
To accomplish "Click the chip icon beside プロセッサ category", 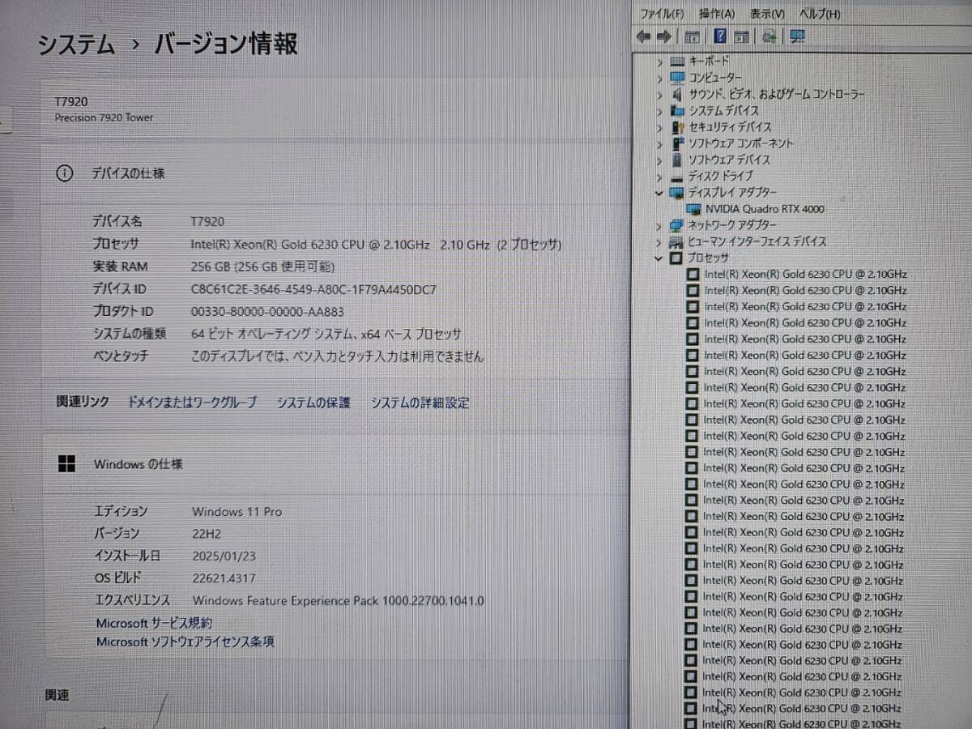I will tap(676, 258).
